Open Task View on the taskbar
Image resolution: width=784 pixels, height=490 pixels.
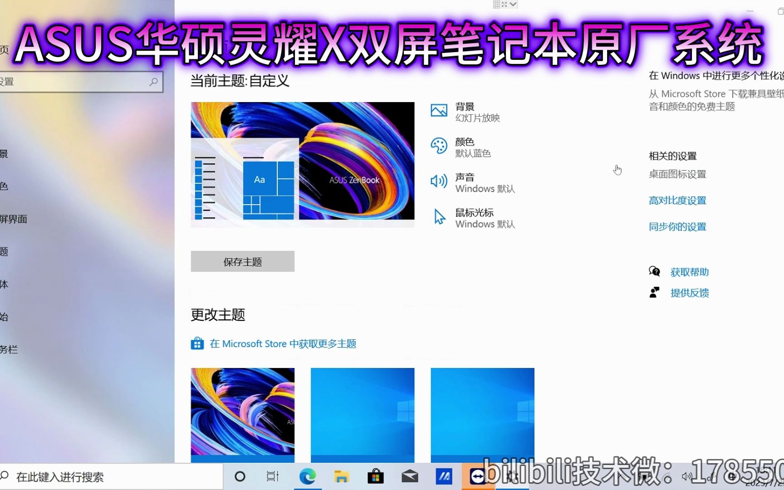pyautogui.click(x=272, y=476)
